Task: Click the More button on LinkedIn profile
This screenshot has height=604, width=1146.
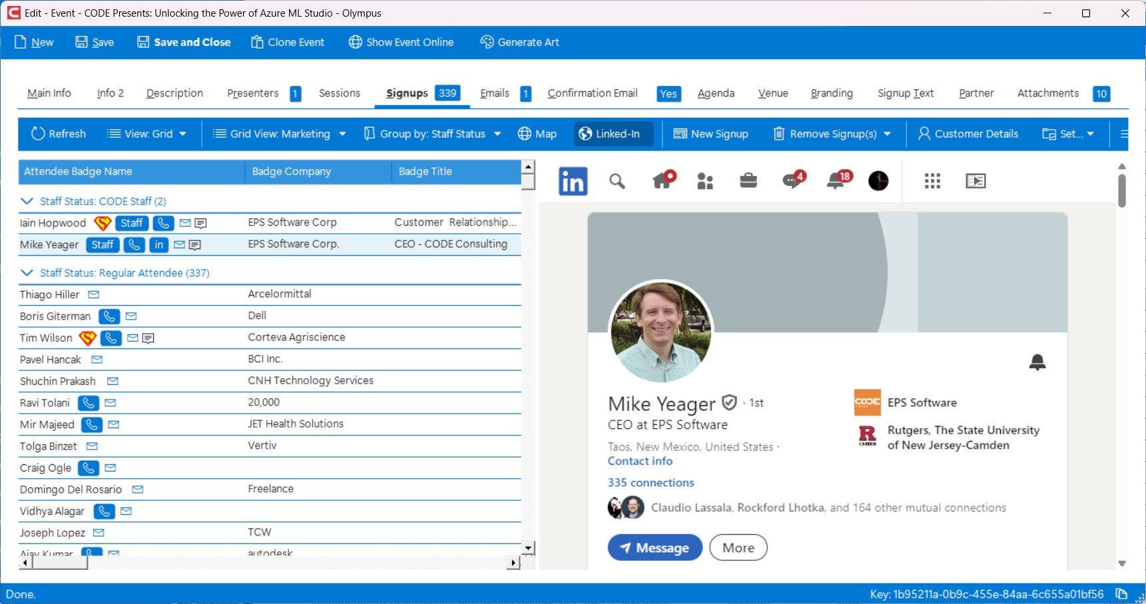Action: 738,547
